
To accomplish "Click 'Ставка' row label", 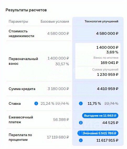I will pos(15,103).
